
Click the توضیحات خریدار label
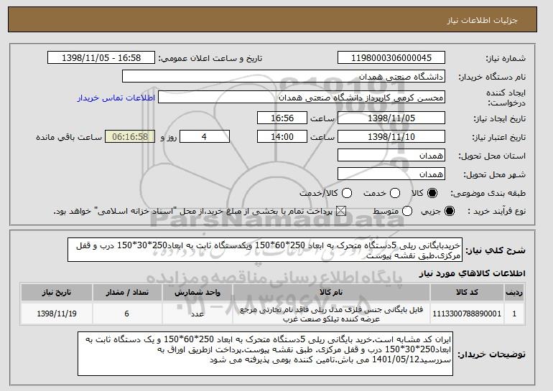(x=491, y=354)
